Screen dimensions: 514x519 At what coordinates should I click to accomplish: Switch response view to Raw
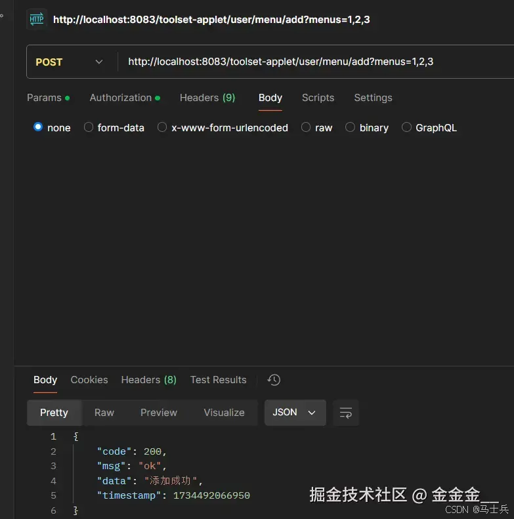tap(104, 413)
